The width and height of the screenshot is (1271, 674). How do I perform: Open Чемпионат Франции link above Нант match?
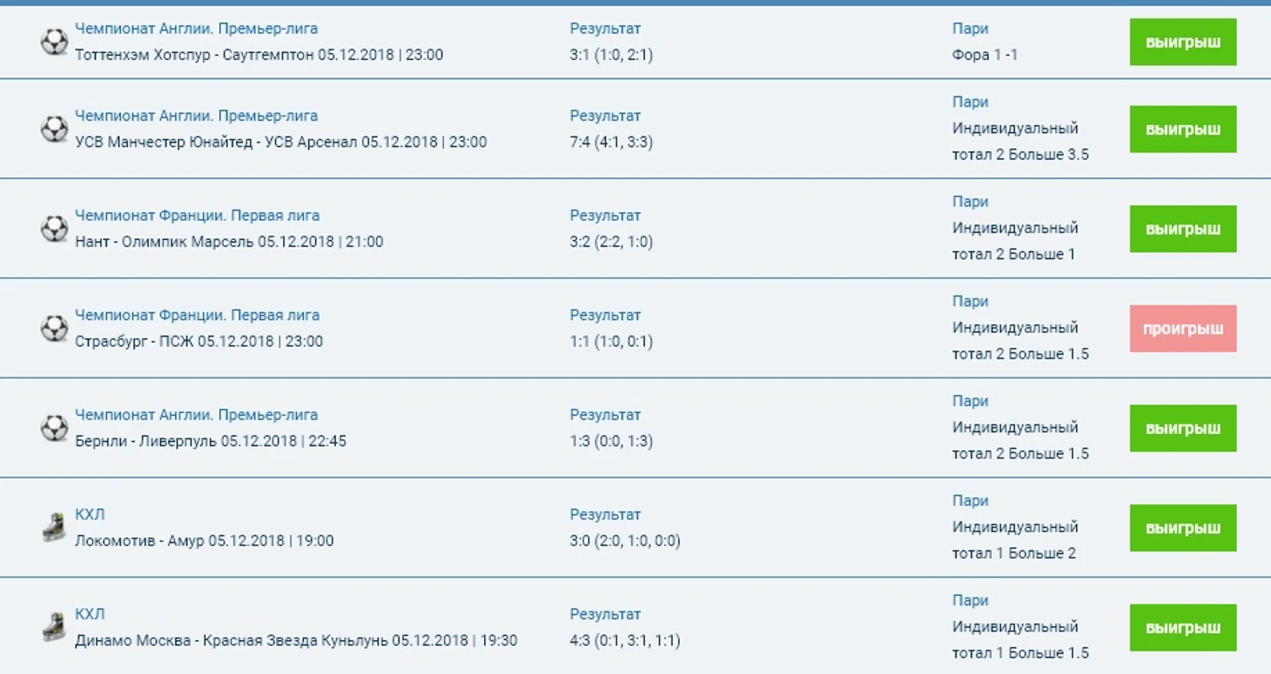(x=197, y=215)
